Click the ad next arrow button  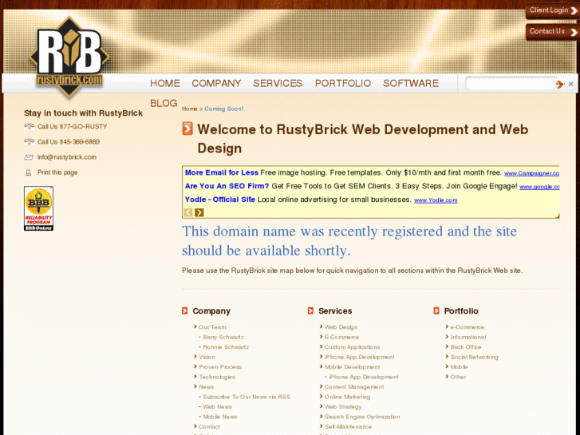pos(199,212)
